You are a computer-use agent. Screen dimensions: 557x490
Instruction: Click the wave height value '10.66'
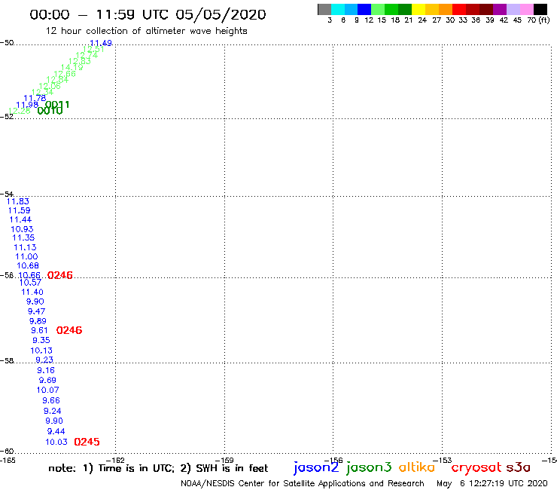(29, 275)
